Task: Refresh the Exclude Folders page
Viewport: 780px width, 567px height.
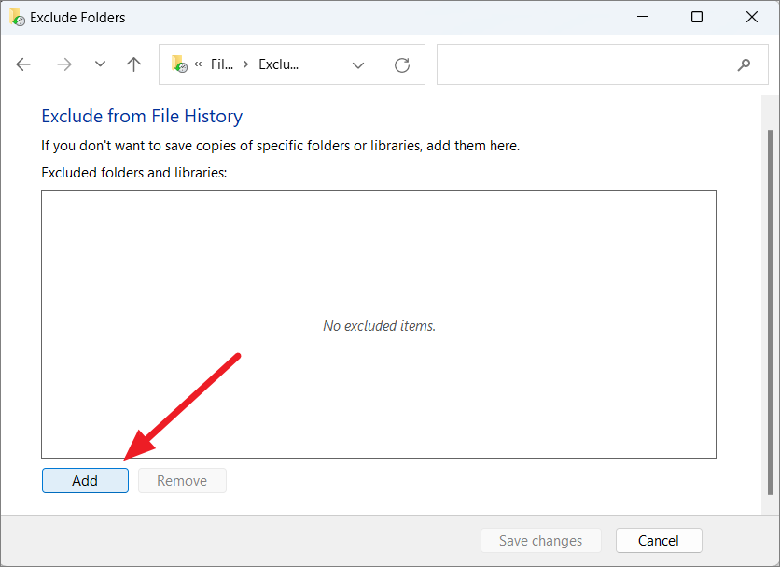Action: coord(402,64)
